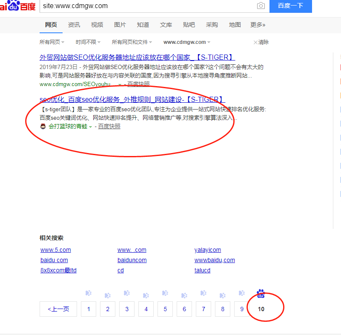Click related search yalayicom
This screenshot has height=335, width=341.
coord(208,250)
